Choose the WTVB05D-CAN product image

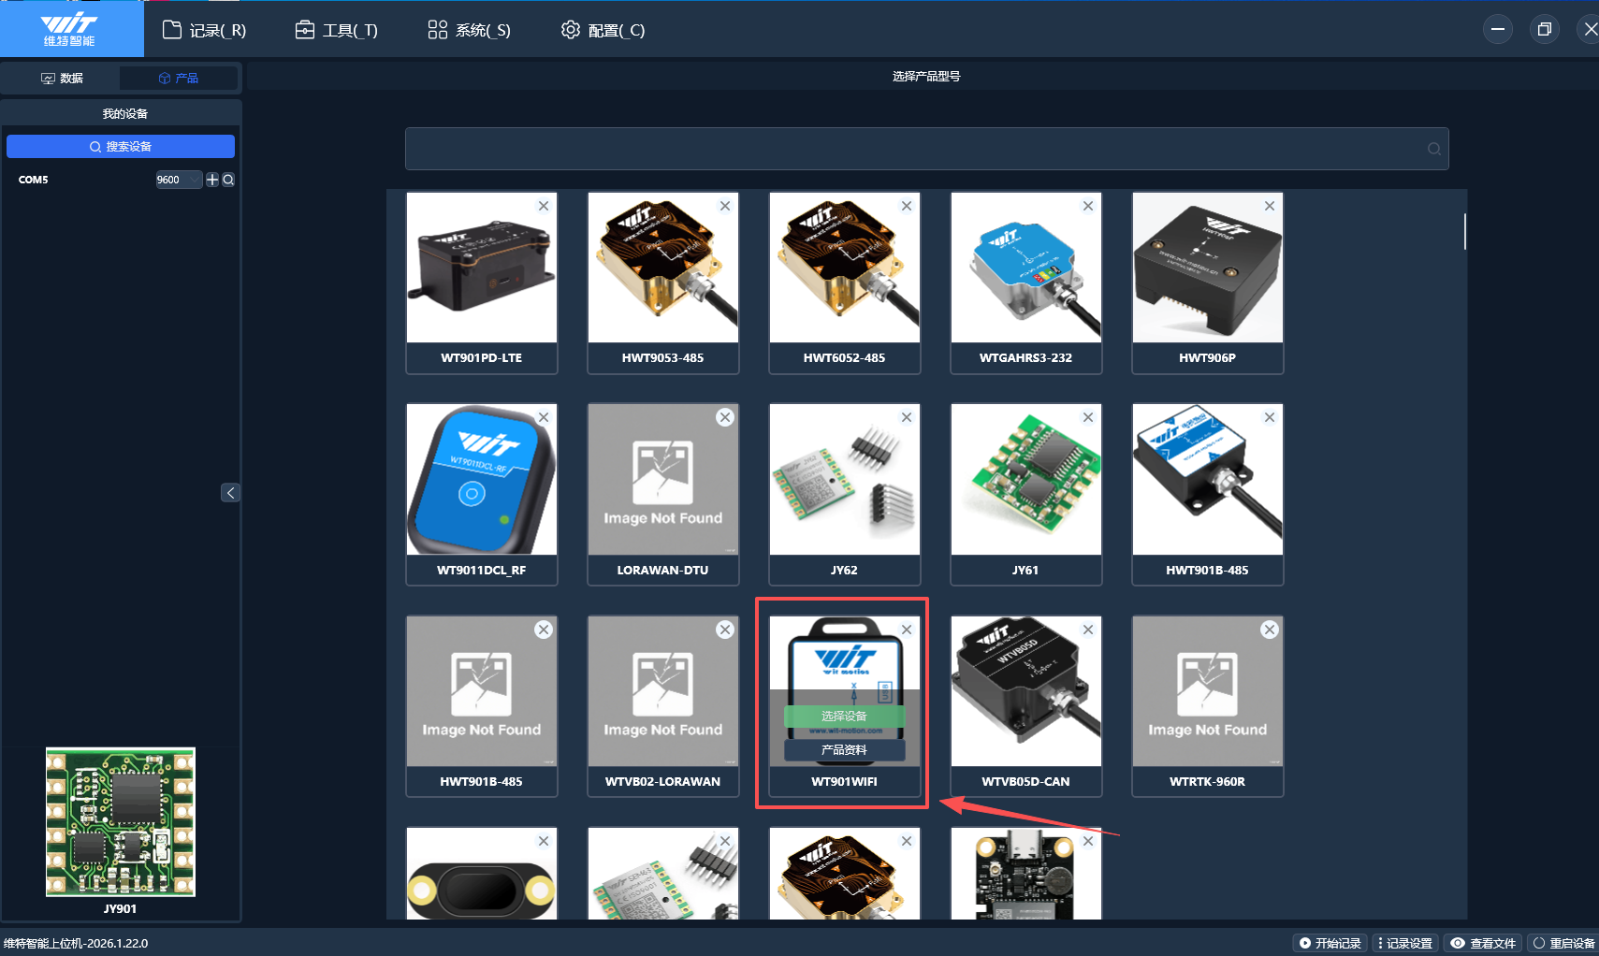1026,691
